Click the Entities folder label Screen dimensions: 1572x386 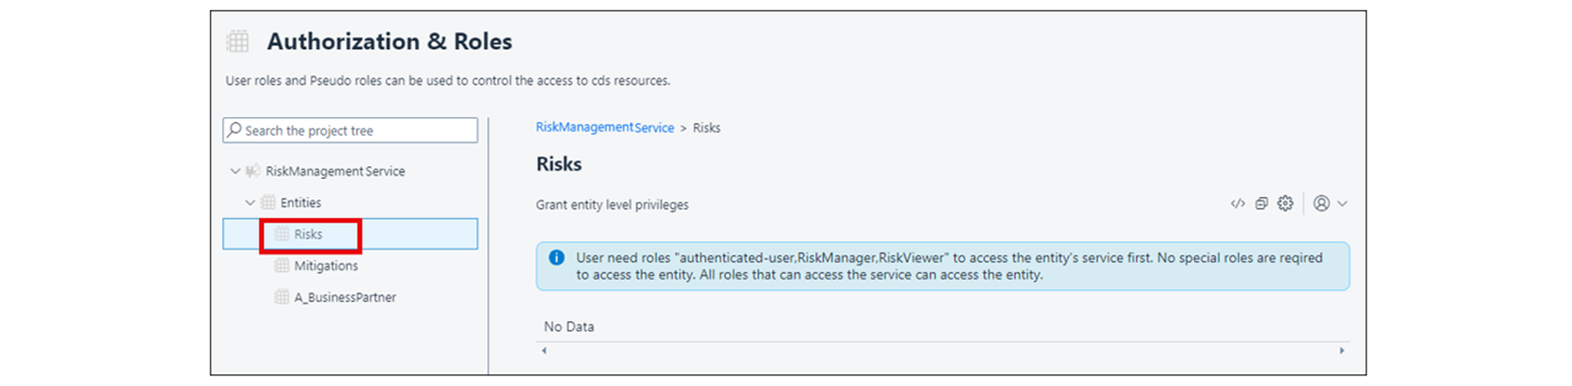coord(301,202)
